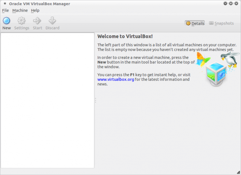241x175 pixels.
Task: Click inside the empty virtual machine list
Action: (47, 100)
